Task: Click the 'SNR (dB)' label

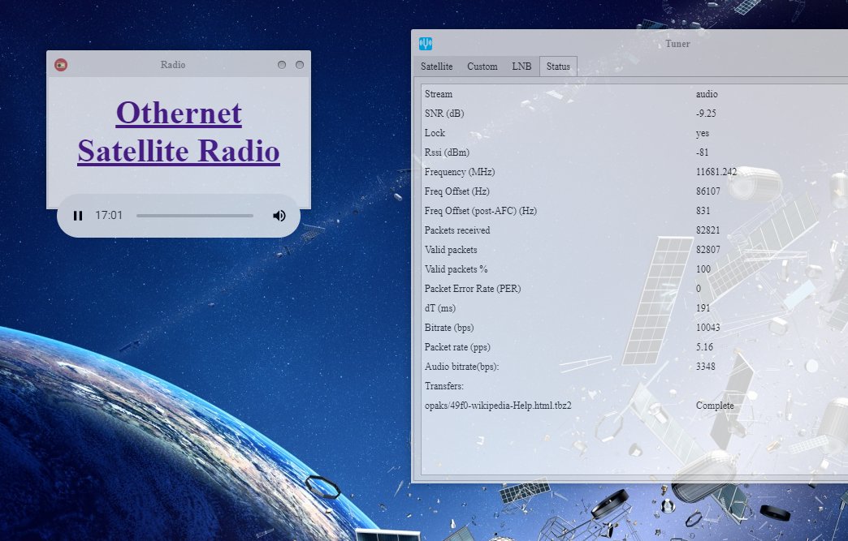Action: (x=444, y=114)
